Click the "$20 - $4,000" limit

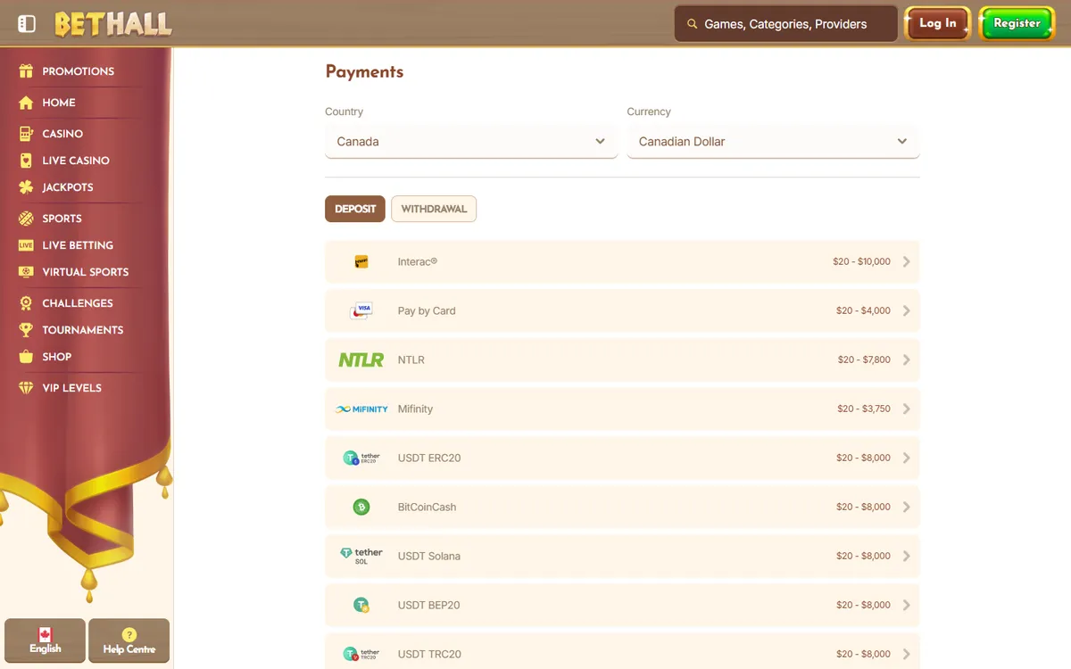[x=863, y=311]
